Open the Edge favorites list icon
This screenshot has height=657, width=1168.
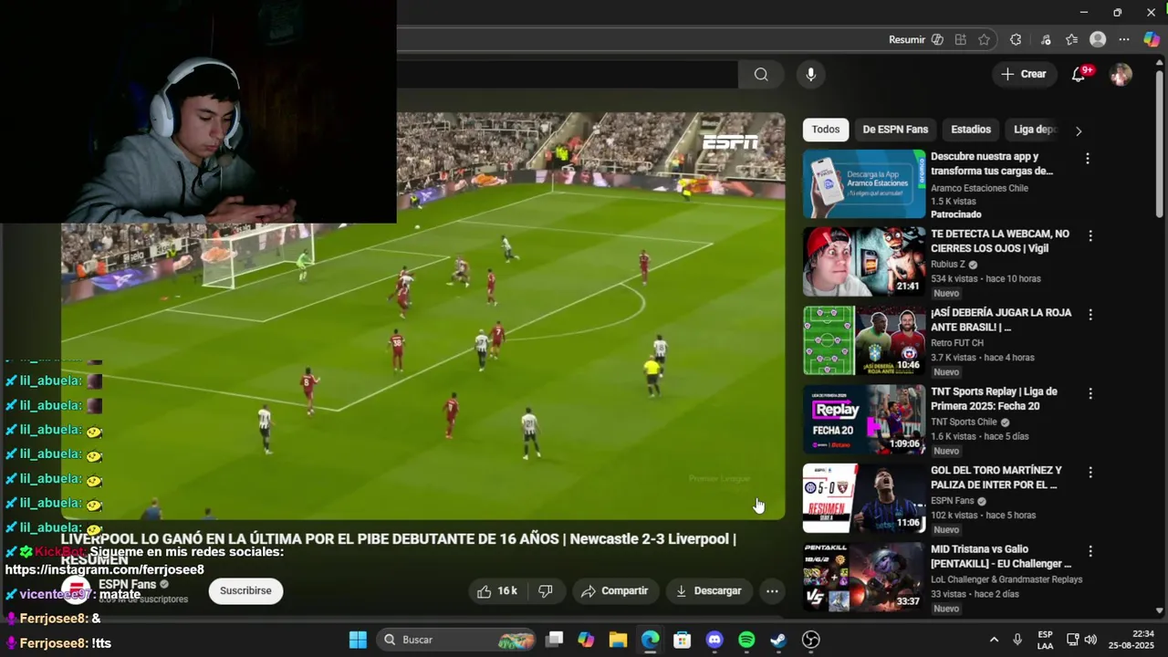click(x=1071, y=39)
